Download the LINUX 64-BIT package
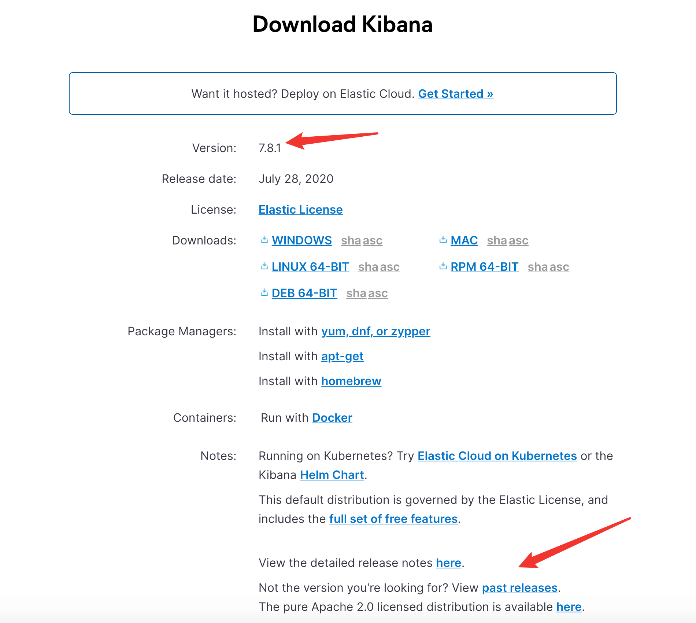This screenshot has width=696, height=623. tap(310, 267)
